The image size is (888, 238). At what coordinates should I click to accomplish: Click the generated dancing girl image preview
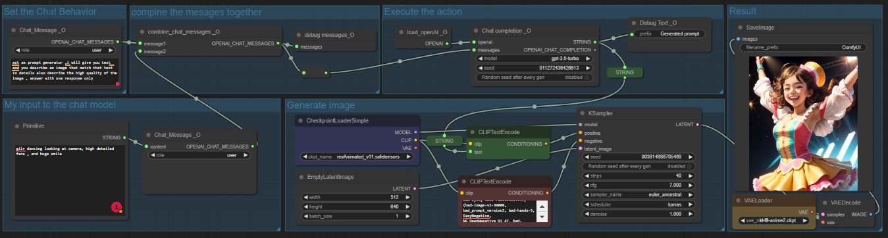click(x=802, y=123)
